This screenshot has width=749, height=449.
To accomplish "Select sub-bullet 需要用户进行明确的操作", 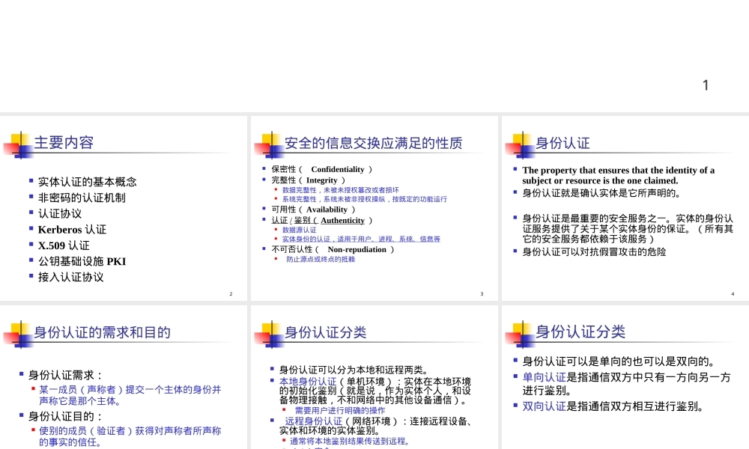I will pos(339,410).
